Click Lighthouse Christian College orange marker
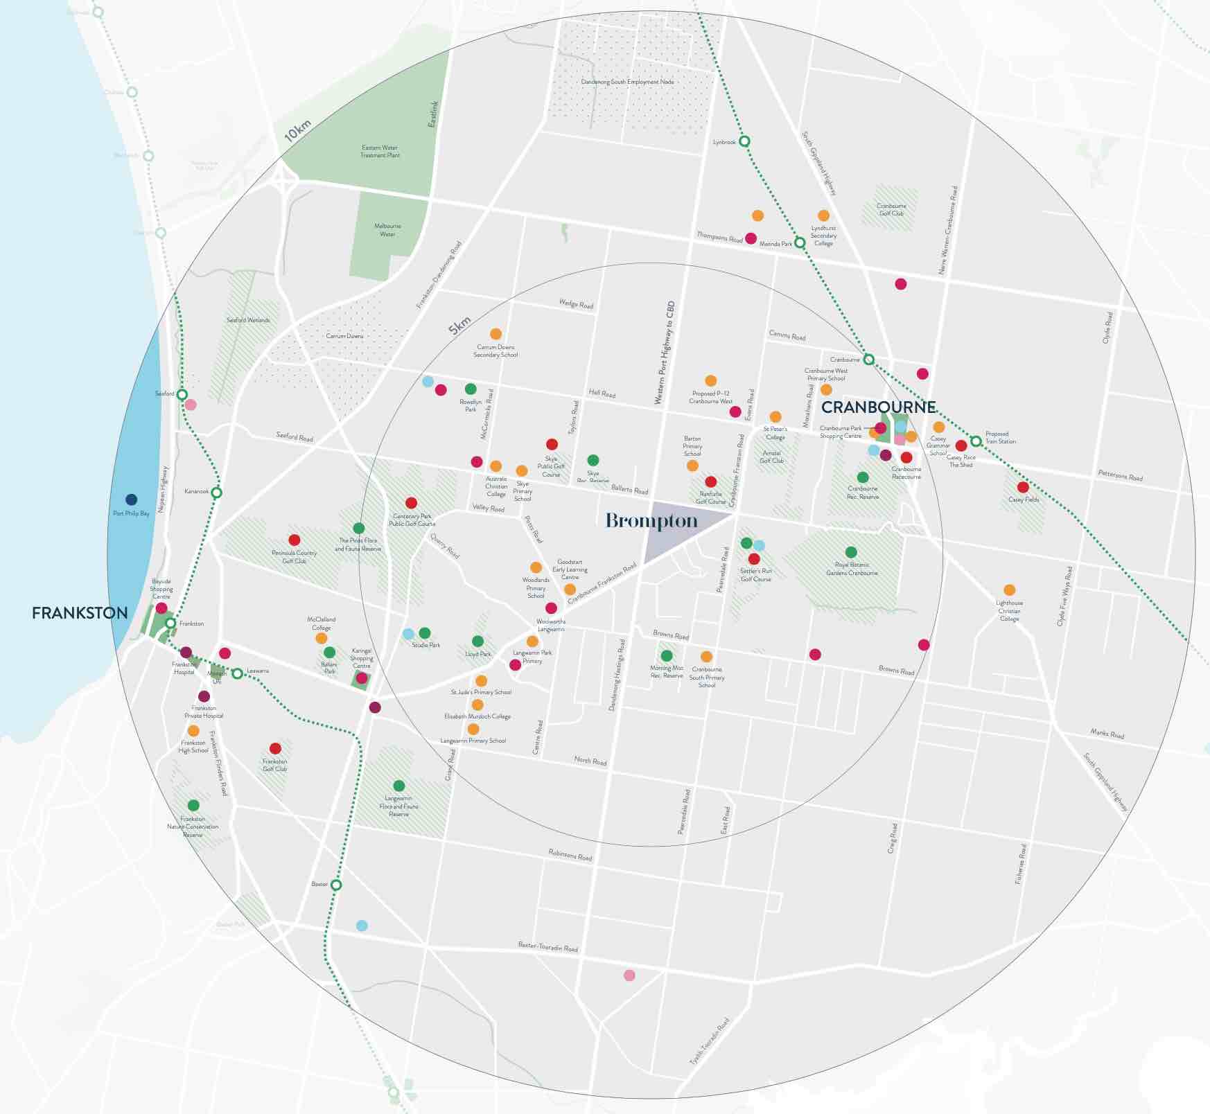Viewport: 1210px width, 1114px height. tap(1009, 590)
